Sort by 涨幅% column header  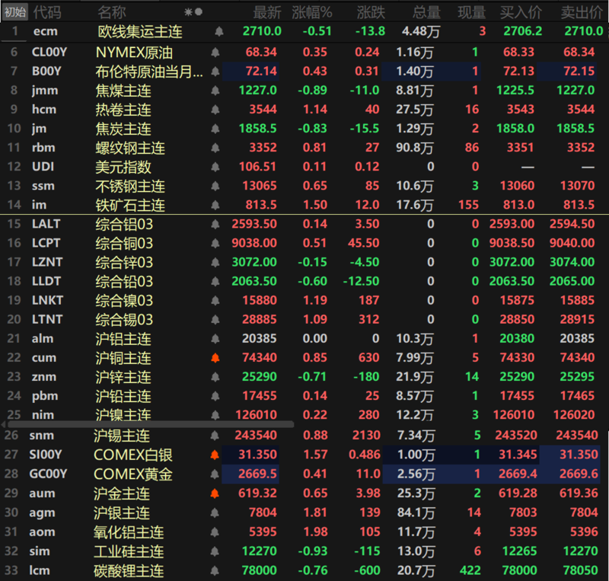(x=312, y=12)
